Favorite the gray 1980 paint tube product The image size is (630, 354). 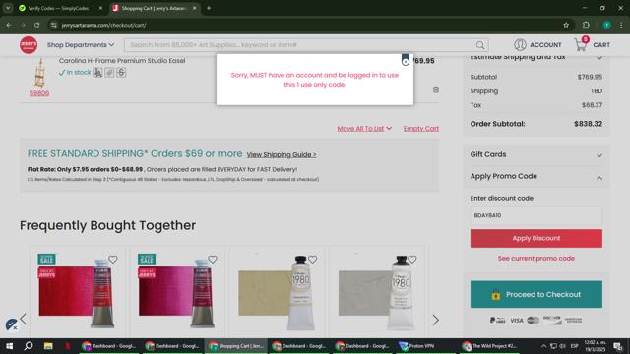click(x=412, y=260)
